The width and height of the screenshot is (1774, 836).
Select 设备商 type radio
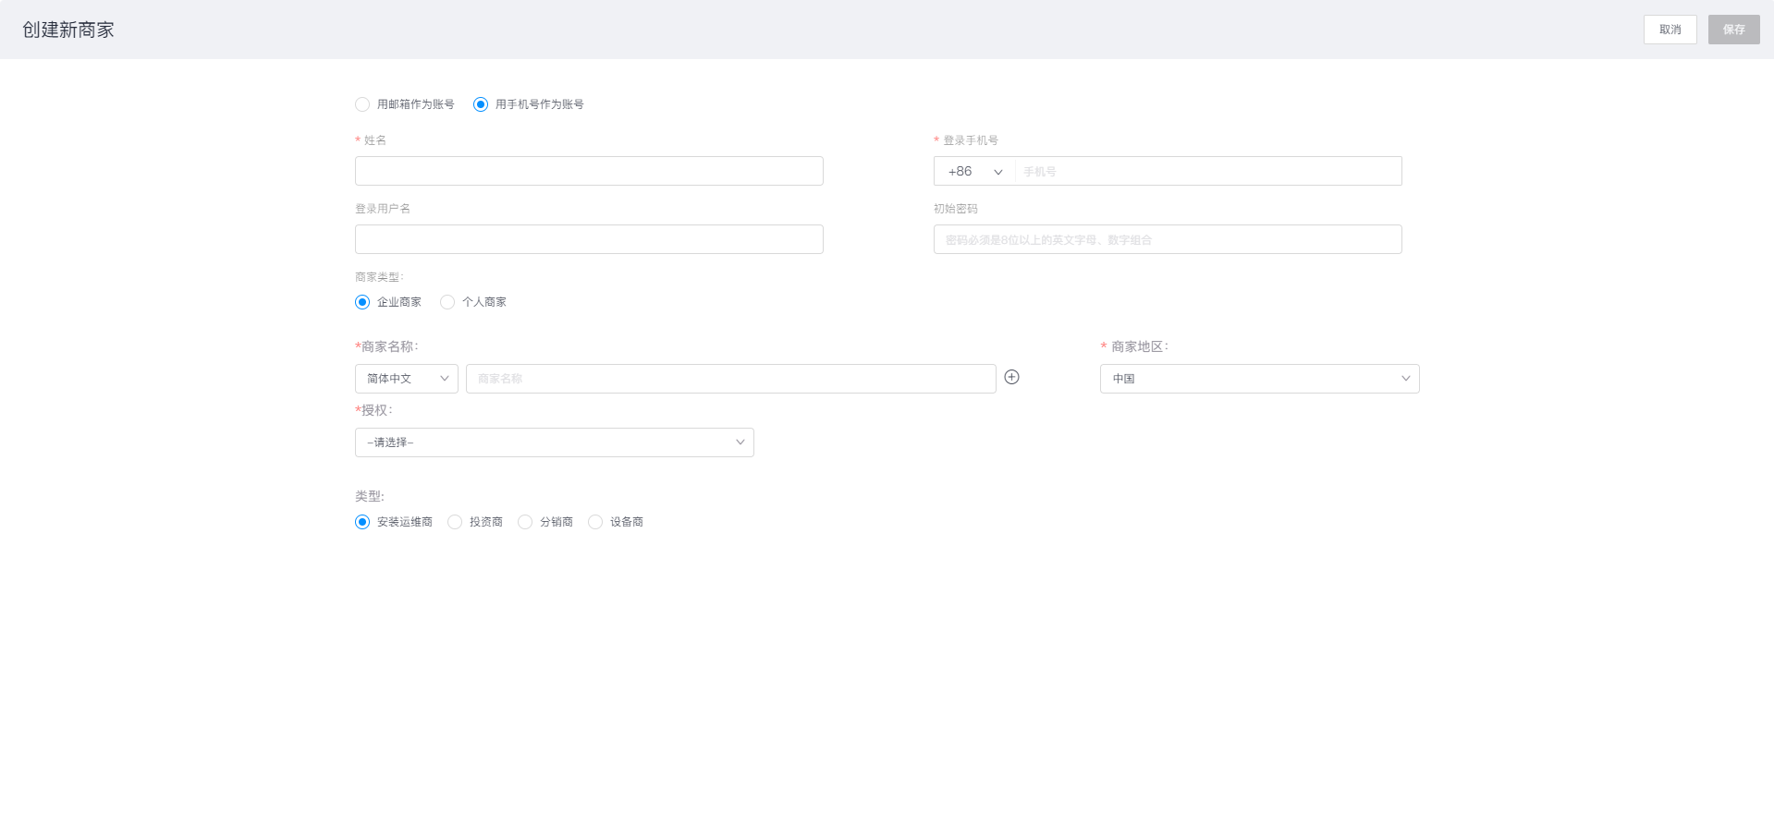tap(595, 522)
